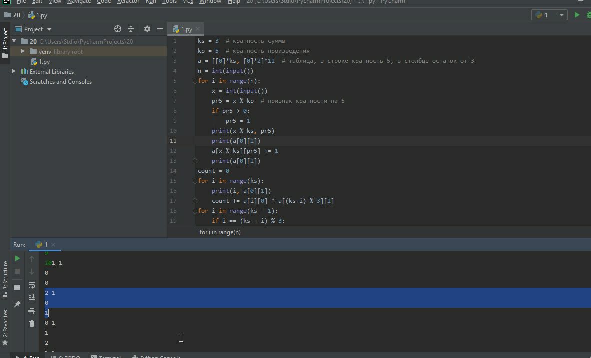The height and width of the screenshot is (358, 591).
Task: Click line 'a[x % ks][pr5] += 1'
Action: coord(245,151)
